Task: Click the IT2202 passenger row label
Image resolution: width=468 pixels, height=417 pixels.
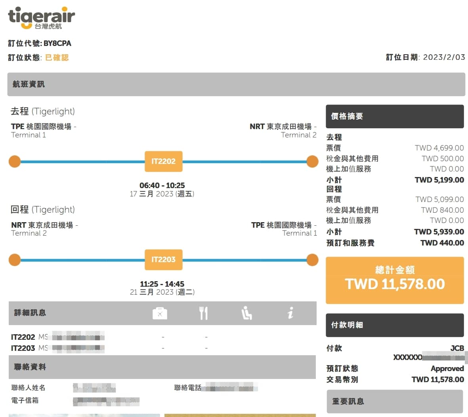Action: coord(23,337)
